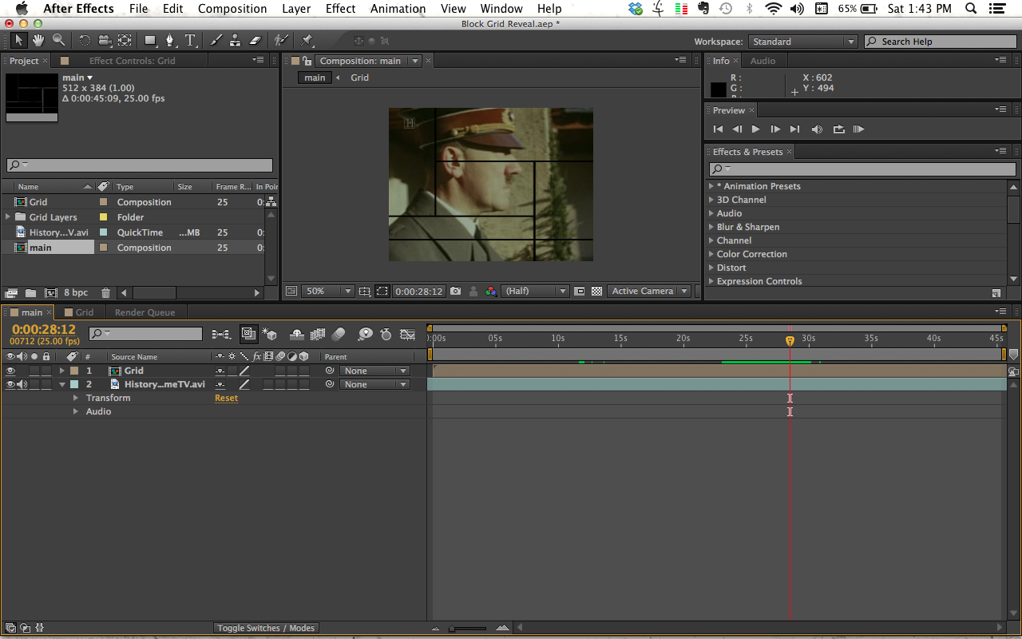Select the Hand tool in toolbar
1022x639 pixels.
[x=38, y=40]
